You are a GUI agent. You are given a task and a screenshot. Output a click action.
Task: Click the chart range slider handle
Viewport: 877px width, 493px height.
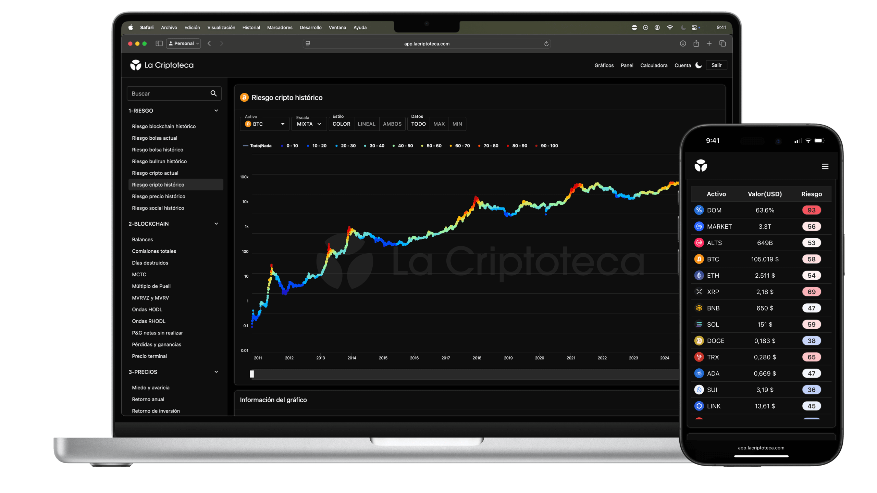click(252, 374)
